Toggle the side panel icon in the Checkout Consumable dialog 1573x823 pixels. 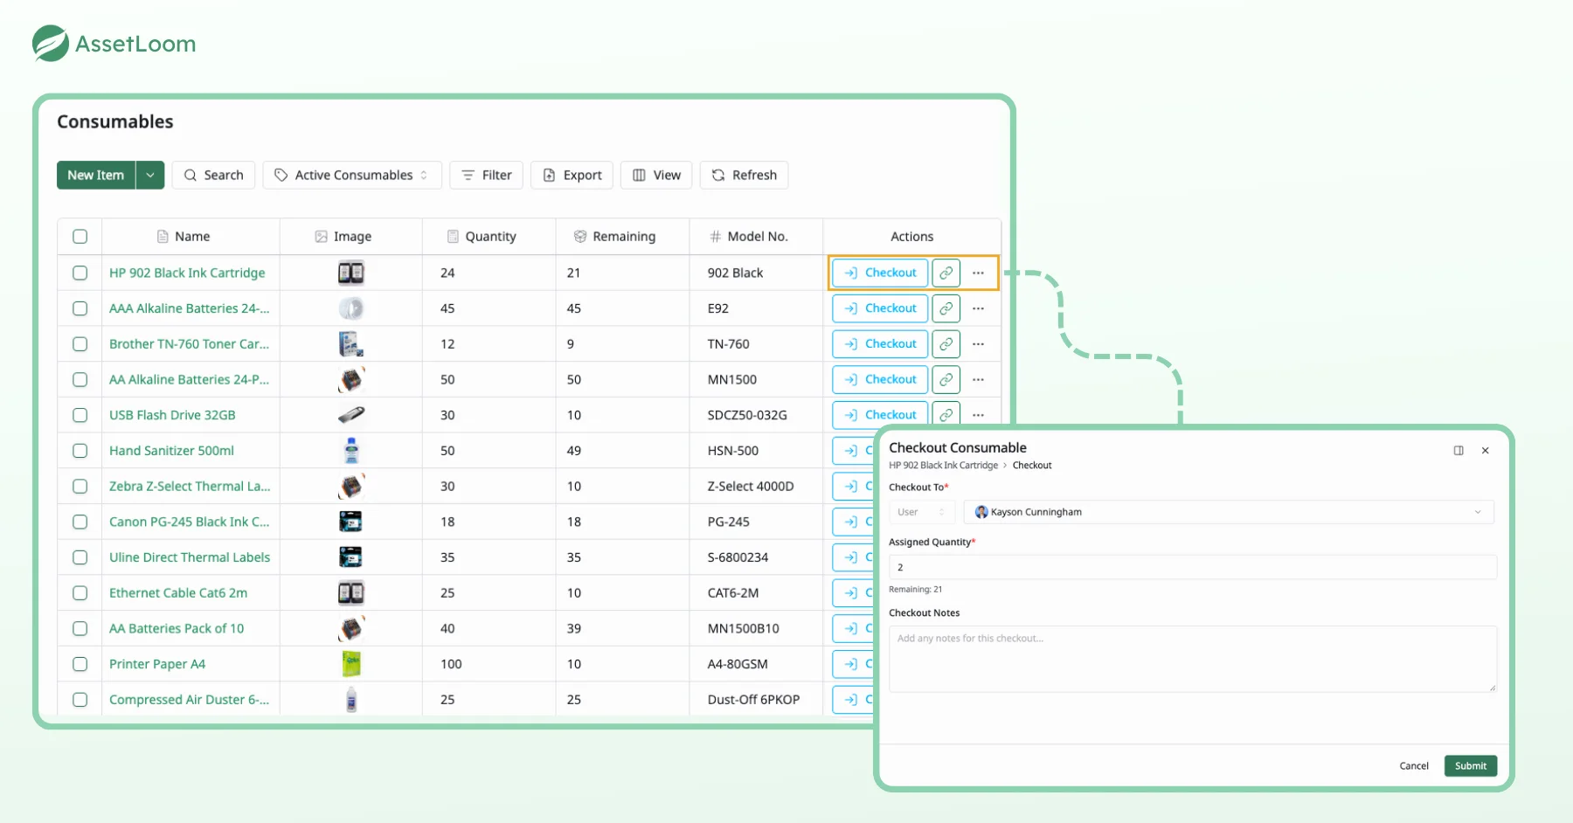point(1459,451)
